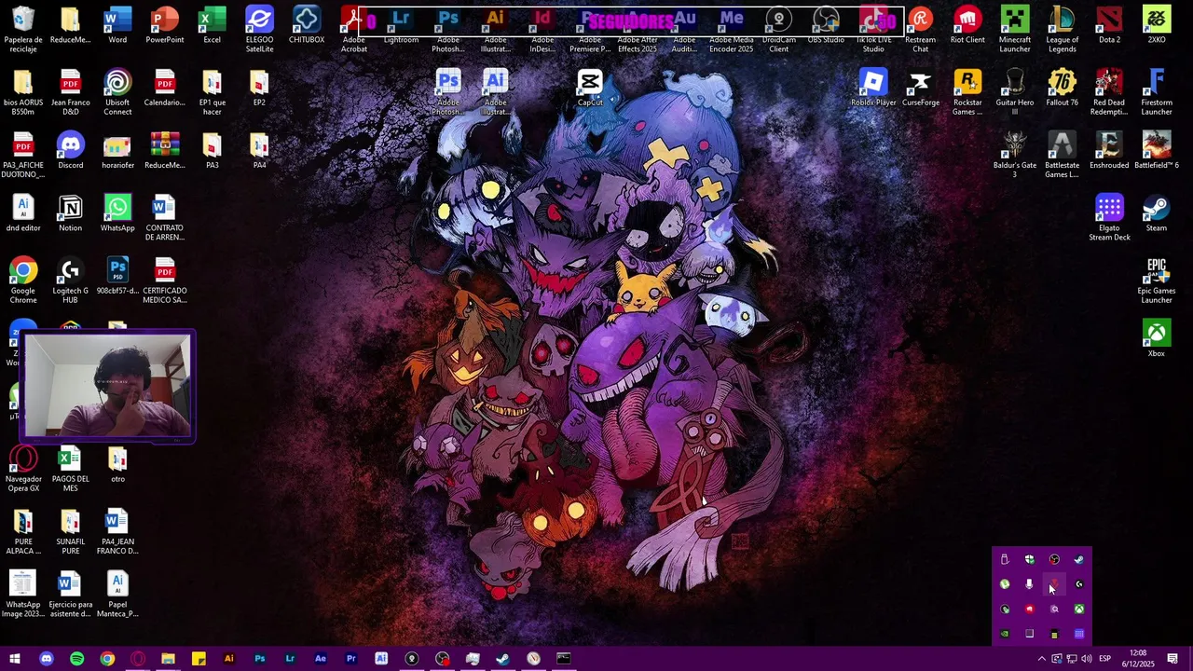Viewport: 1193px width, 671px height.
Task: Open the CHITUBOX desktop shortcut
Action: click(307, 25)
